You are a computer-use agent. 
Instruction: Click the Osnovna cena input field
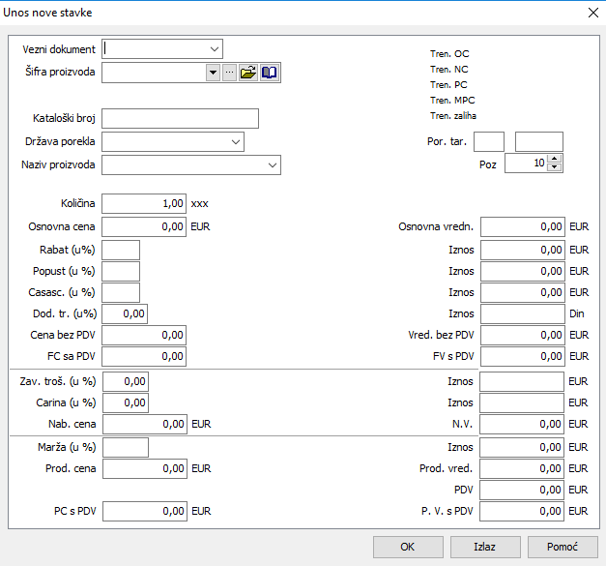143,226
